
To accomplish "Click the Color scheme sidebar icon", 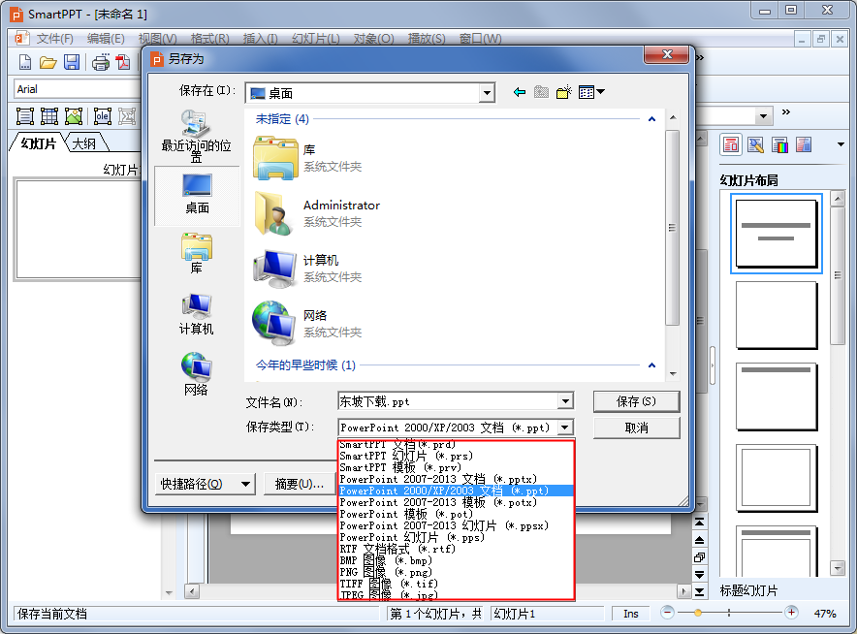I will [x=780, y=144].
